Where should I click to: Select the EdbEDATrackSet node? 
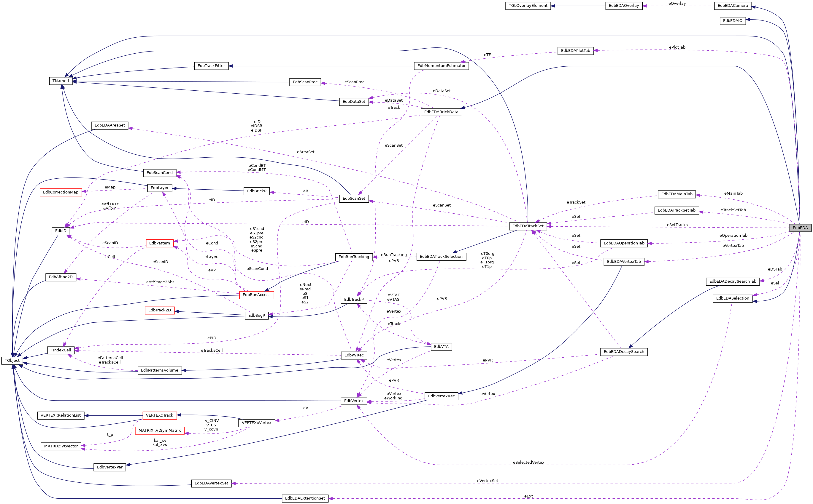(x=528, y=226)
